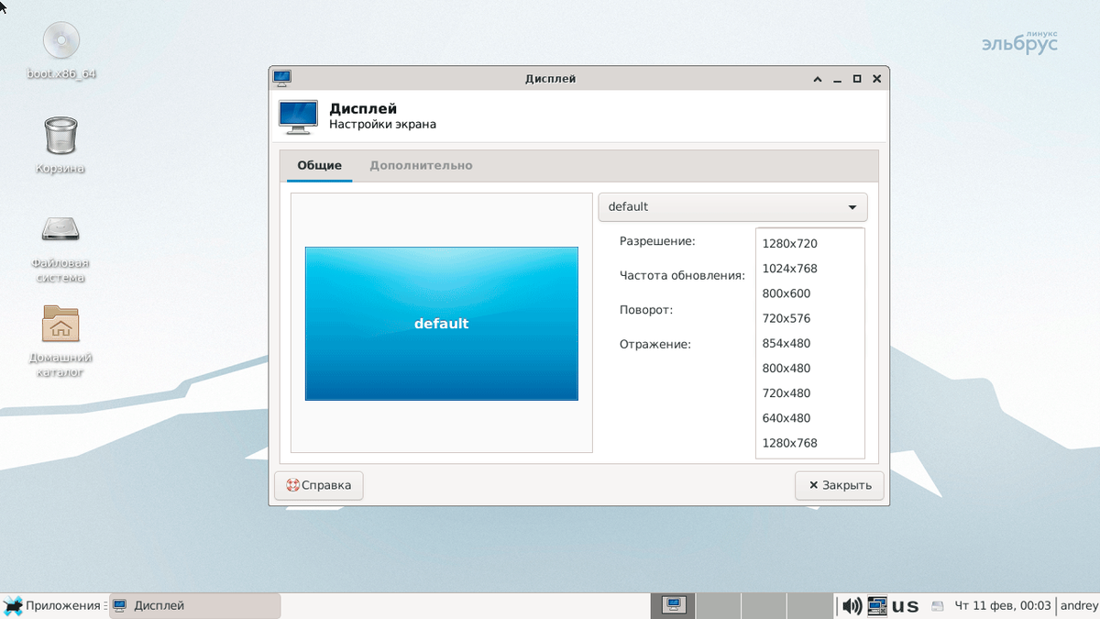The height and width of the screenshot is (619, 1100).
Task: Click the Частота обновления label
Action: 682,275
